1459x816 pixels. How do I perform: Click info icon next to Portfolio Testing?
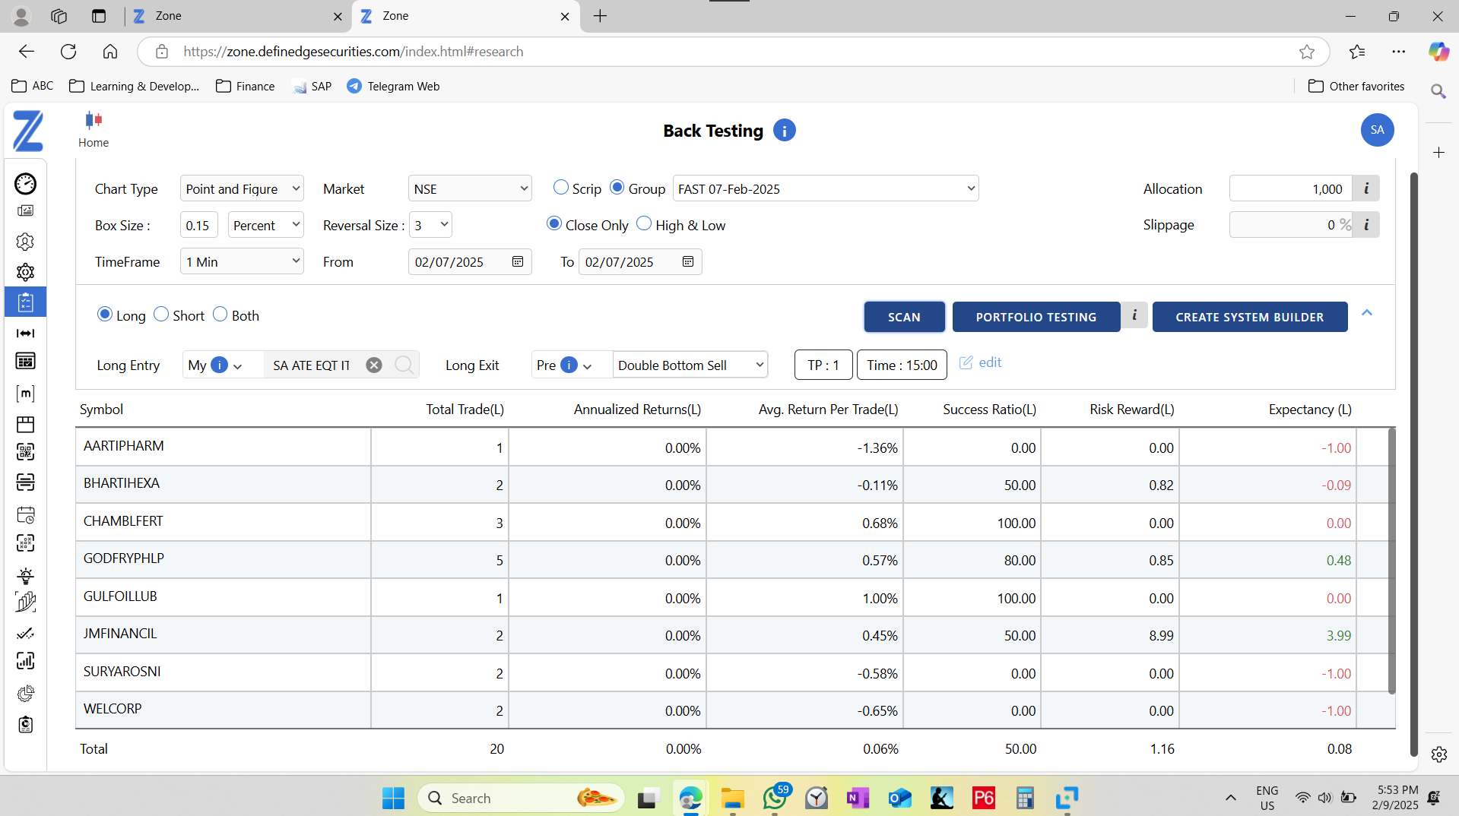pyautogui.click(x=1134, y=315)
